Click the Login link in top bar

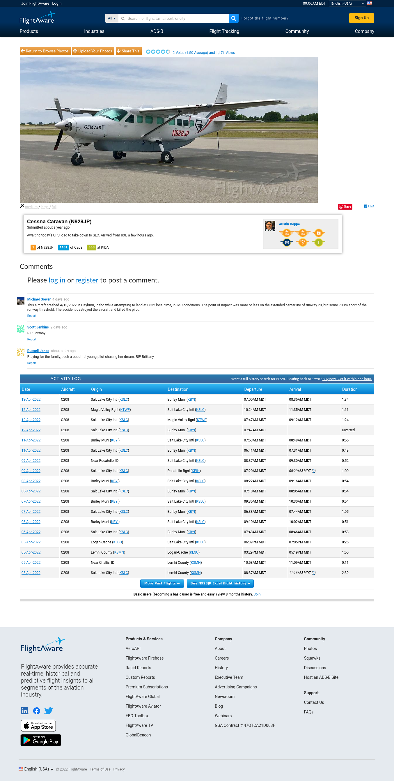pos(57,3)
